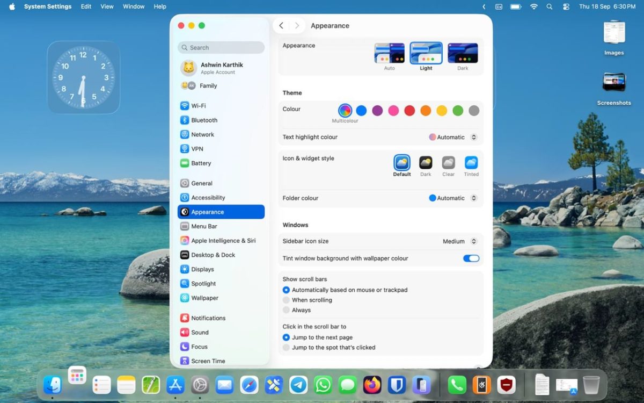Click the clock widget on desktop

point(83,77)
